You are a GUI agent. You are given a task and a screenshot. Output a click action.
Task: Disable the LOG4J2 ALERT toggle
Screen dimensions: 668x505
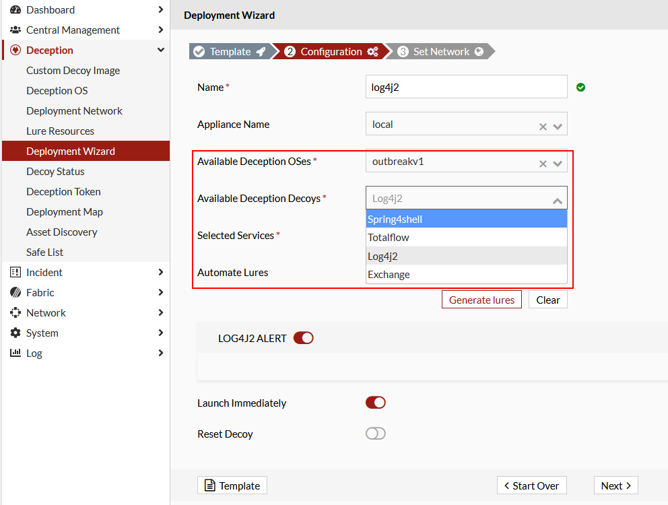304,337
